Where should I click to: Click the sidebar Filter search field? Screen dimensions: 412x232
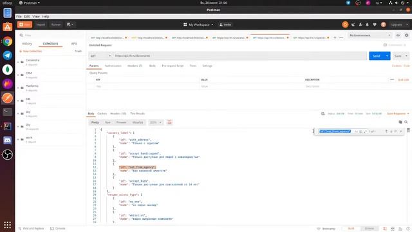[51, 35]
